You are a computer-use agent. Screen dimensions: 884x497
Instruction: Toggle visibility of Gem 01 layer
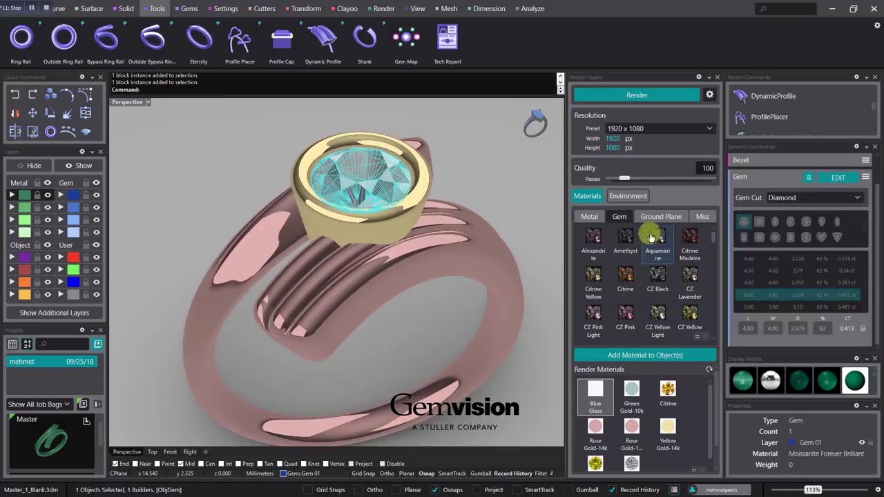pyautogui.click(x=861, y=442)
